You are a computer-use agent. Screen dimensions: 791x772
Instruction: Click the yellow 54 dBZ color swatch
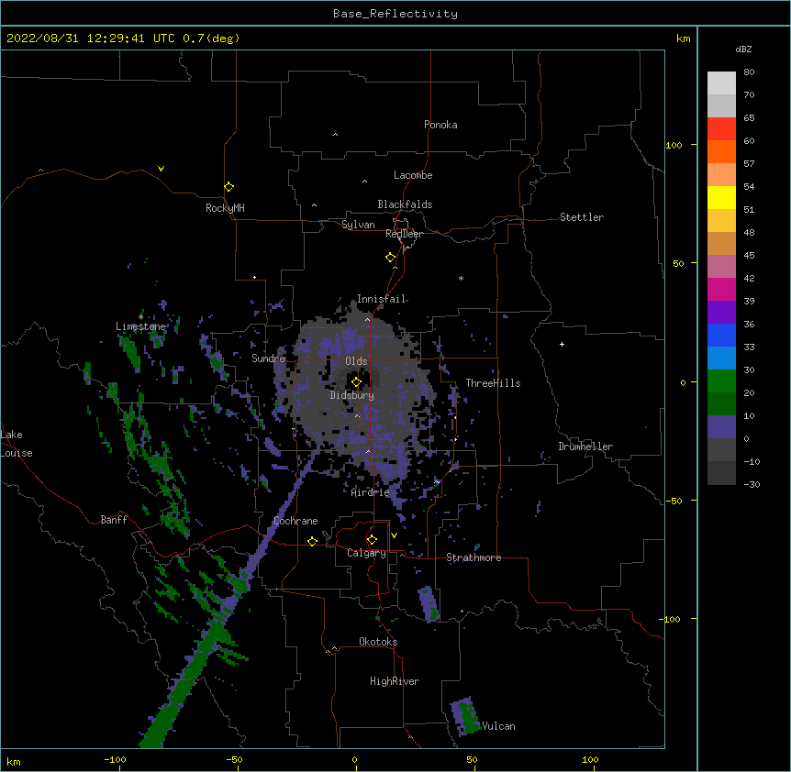(721, 197)
